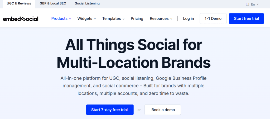This screenshot has height=119, width=270.
Task: Click the chevron arrow next to Resources
Action: tap(171, 19)
